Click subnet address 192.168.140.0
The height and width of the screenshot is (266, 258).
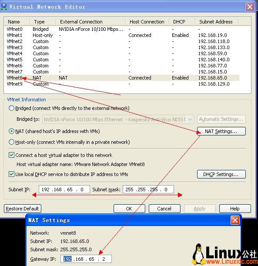(214, 60)
